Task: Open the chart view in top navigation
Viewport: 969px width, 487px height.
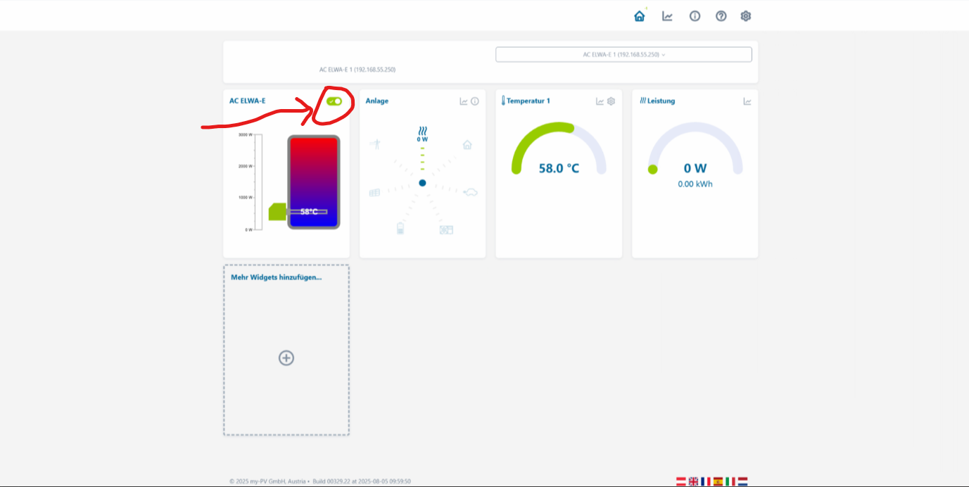Action: coord(667,16)
